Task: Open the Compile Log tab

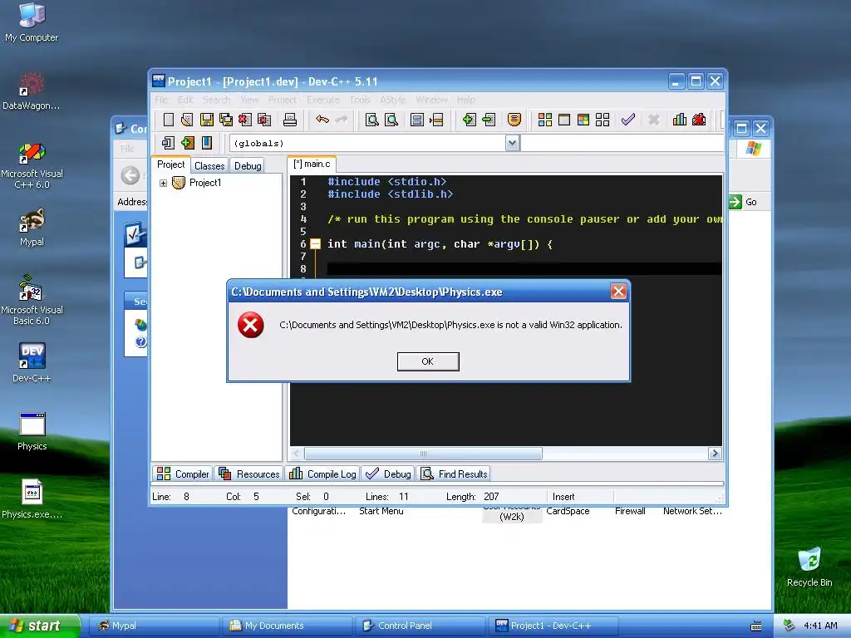Action: coord(323,474)
